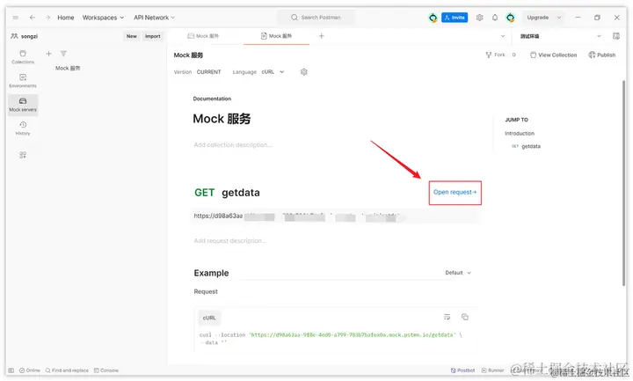Go back with the left arrow

click(33, 18)
